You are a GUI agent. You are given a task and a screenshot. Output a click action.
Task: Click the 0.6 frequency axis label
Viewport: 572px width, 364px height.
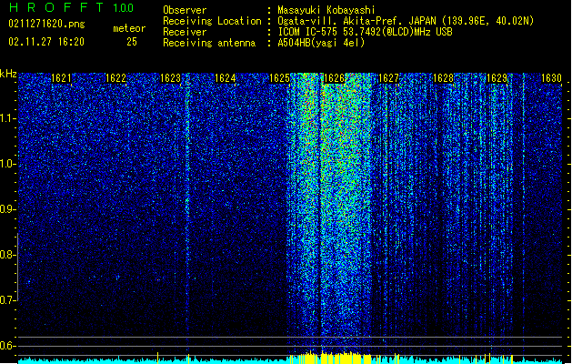(x=7, y=346)
